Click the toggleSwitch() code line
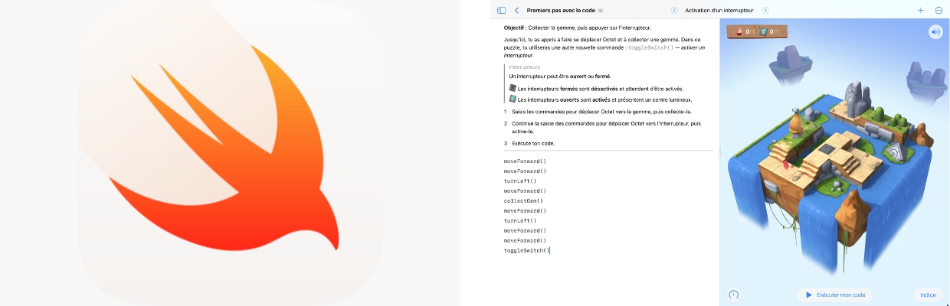Image resolution: width=950 pixels, height=306 pixels. pyautogui.click(x=526, y=250)
